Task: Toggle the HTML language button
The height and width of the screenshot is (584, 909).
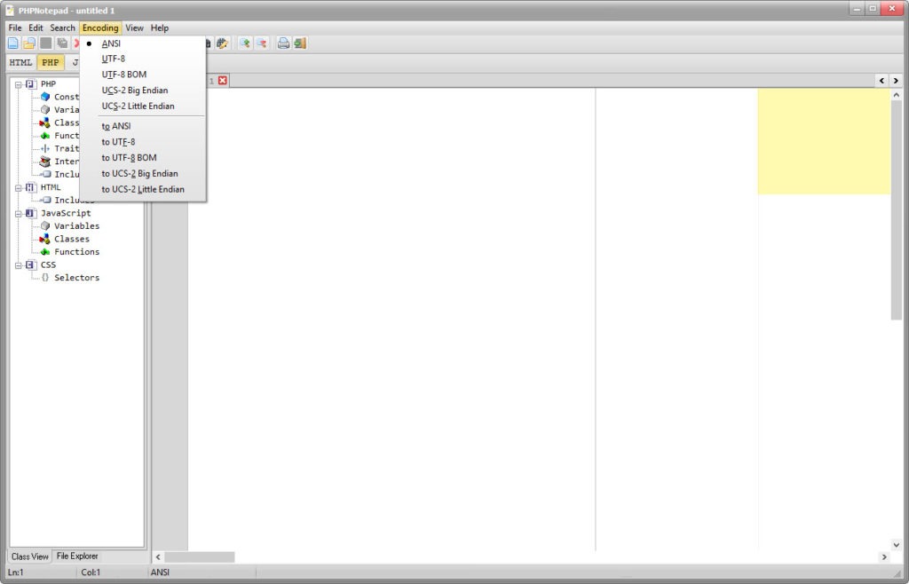Action: click(21, 62)
